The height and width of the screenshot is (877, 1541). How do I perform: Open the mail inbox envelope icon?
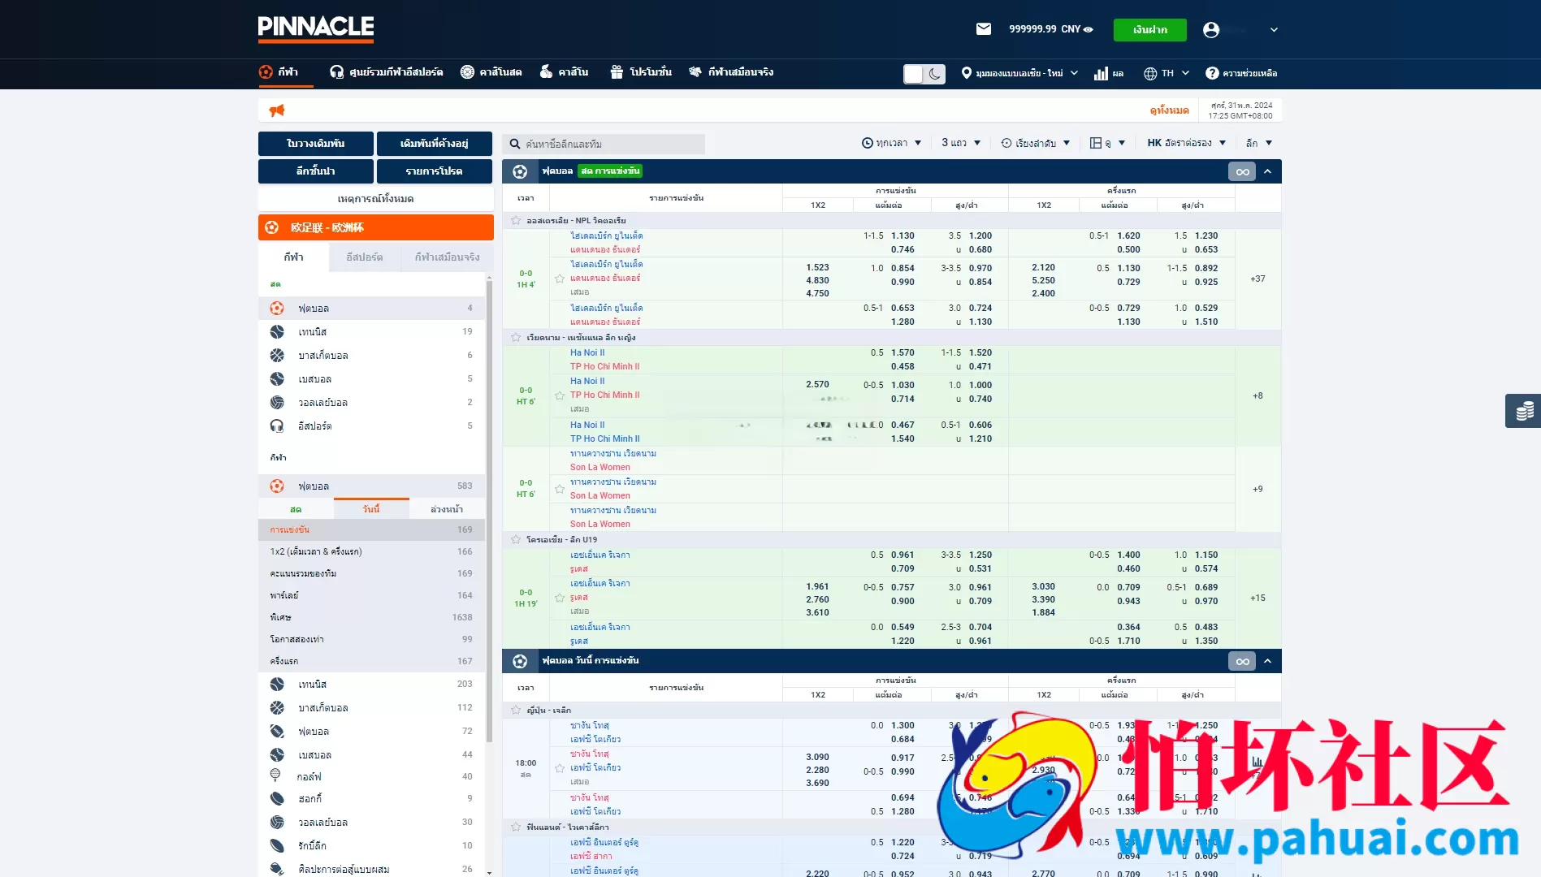pos(983,29)
